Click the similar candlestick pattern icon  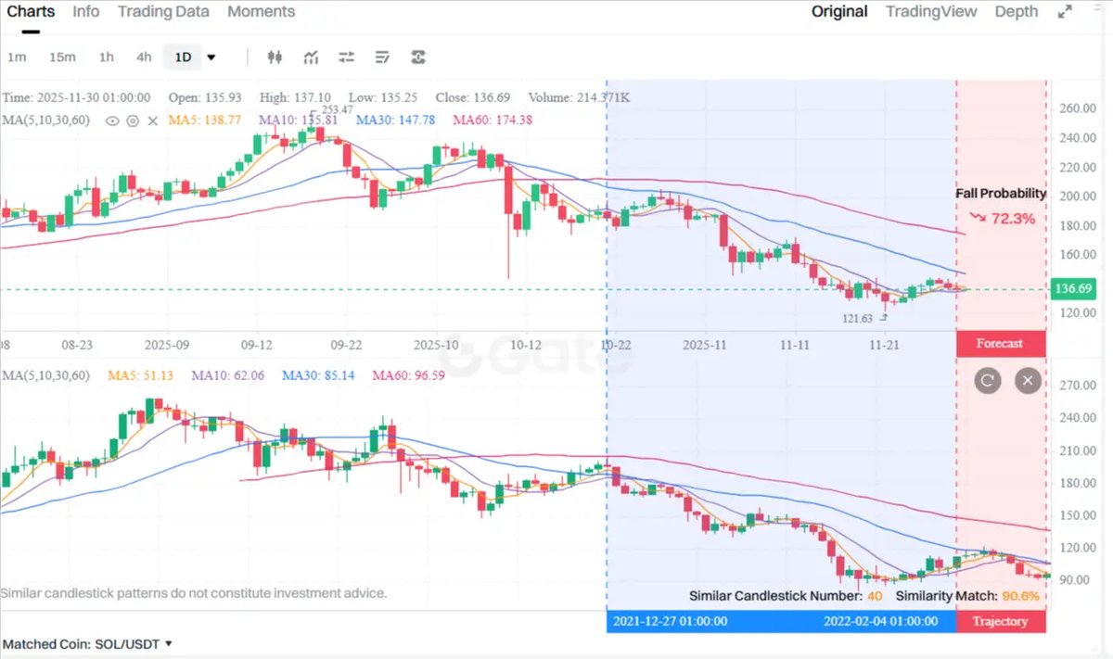(x=418, y=57)
